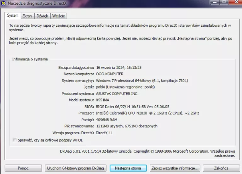Click the Pomoc button
This screenshot has height=174, width=242.
tap(23, 168)
